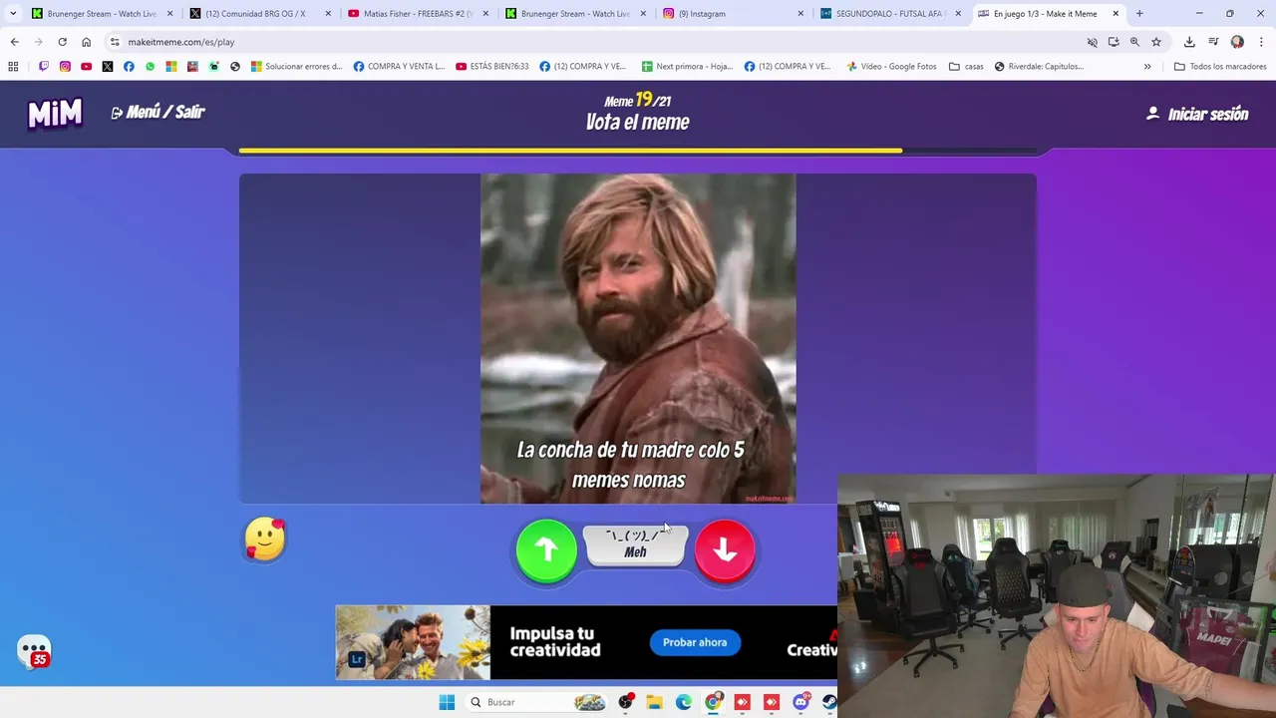The width and height of the screenshot is (1276, 718).
Task: Close the Instagram tab
Action: [800, 14]
